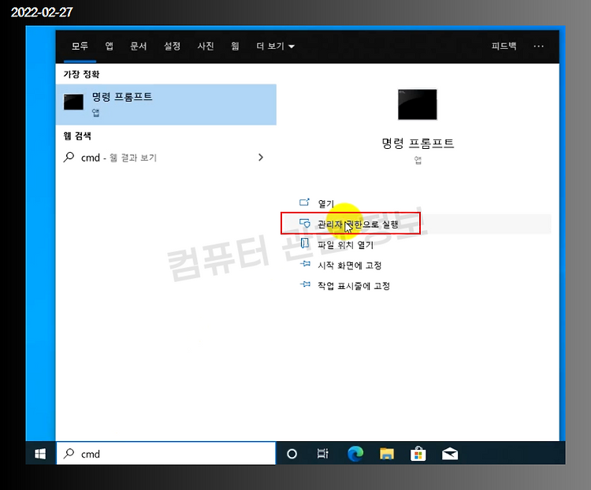591x490 pixels.
Task: Open the 피드백 link
Action: pos(504,46)
